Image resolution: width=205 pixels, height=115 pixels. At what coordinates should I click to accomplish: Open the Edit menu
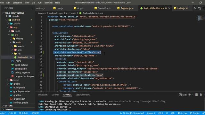(x=8, y=3)
